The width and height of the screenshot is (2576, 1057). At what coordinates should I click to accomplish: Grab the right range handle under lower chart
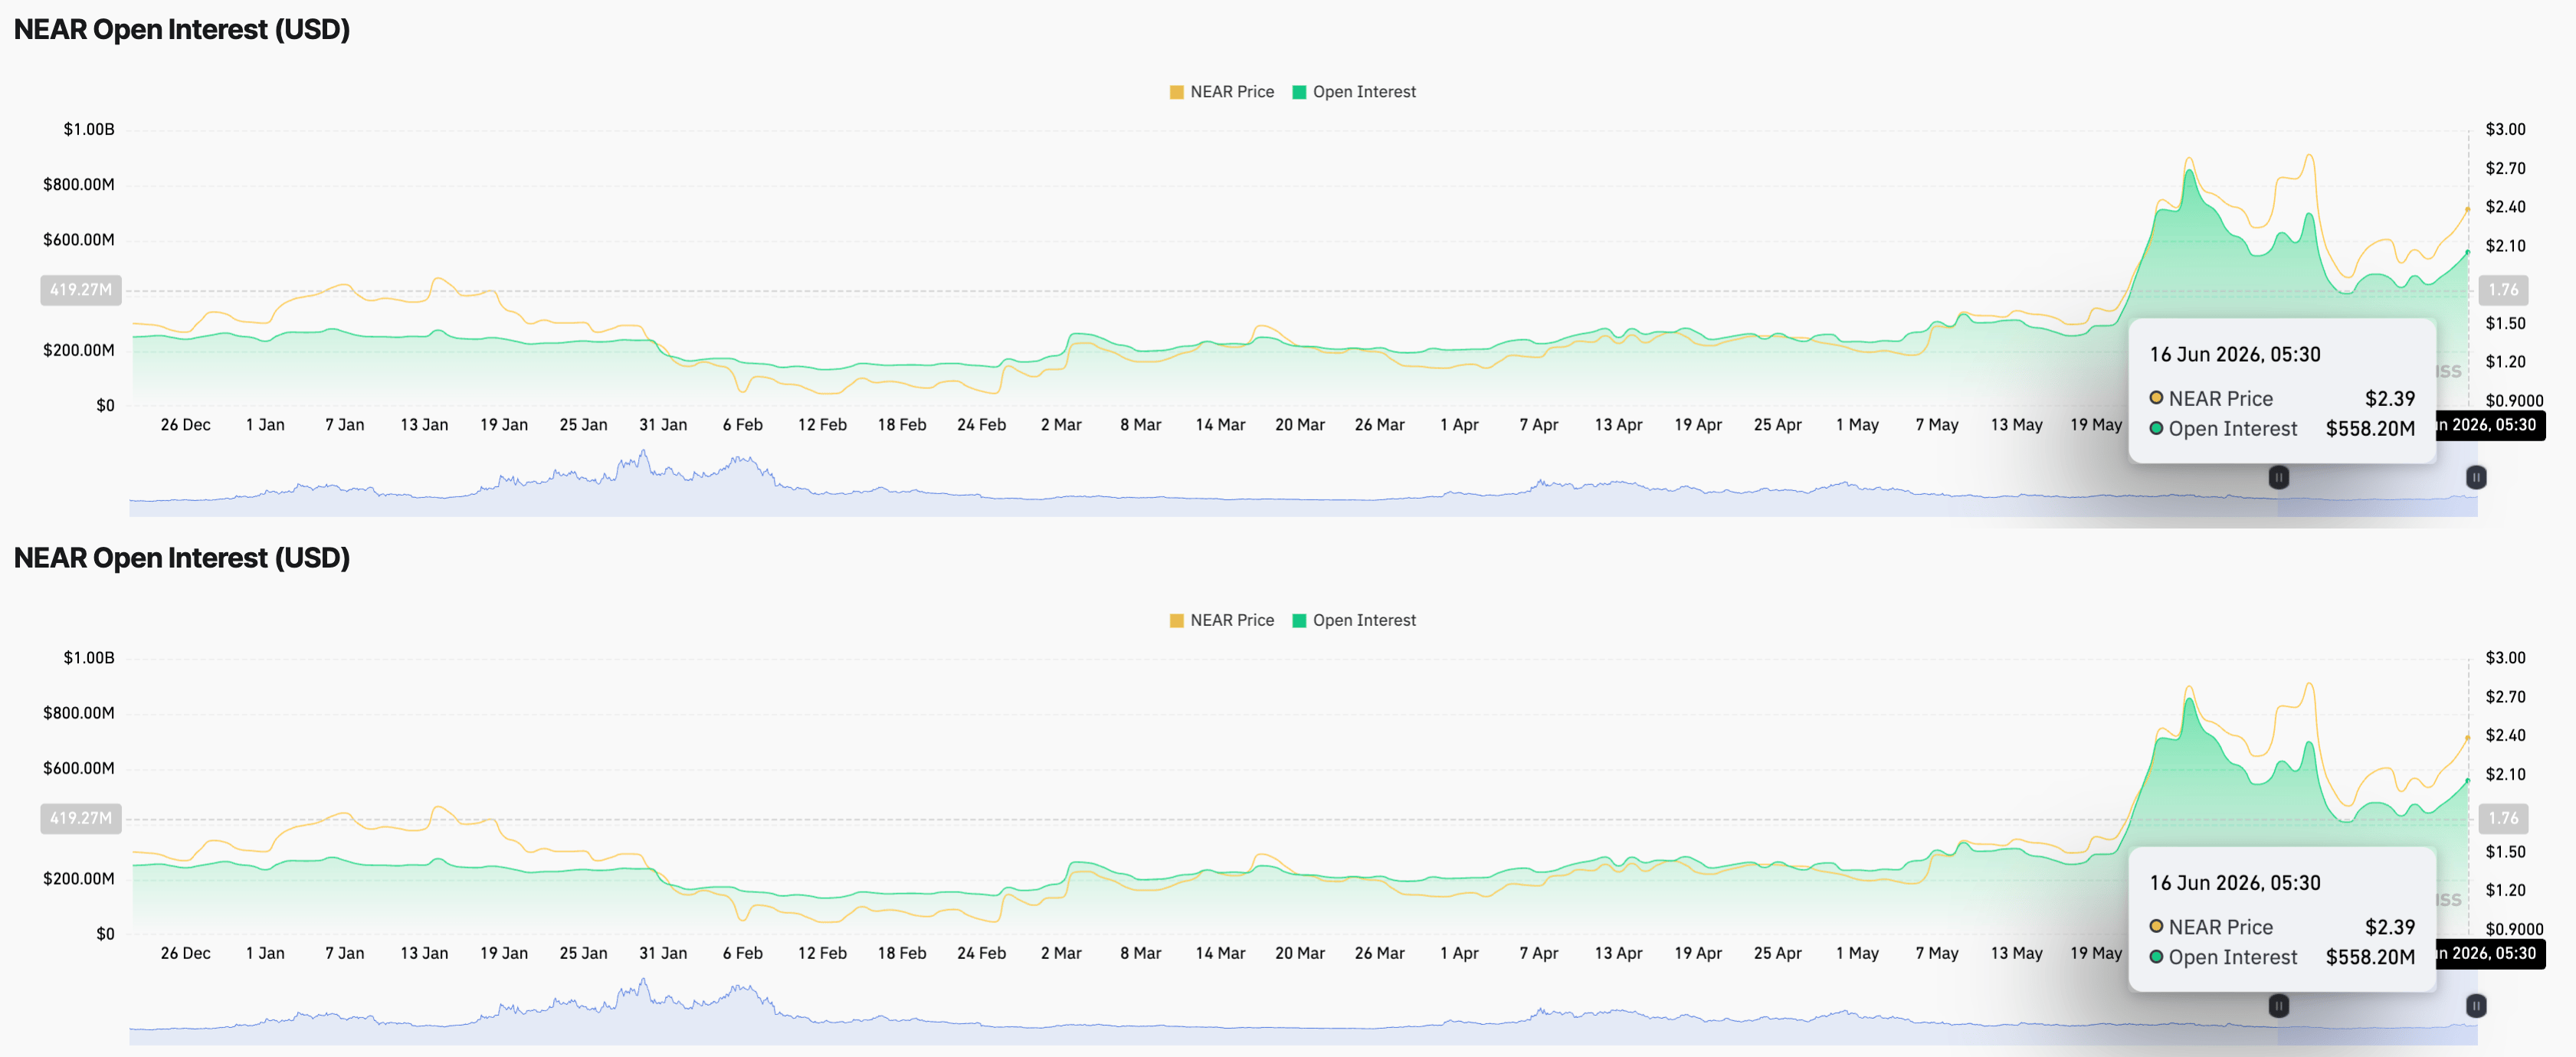2476,1005
